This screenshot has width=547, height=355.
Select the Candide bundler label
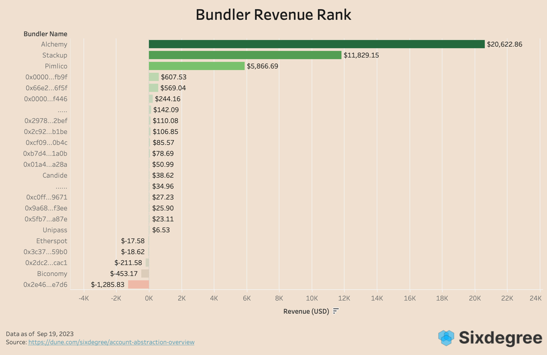(x=55, y=175)
